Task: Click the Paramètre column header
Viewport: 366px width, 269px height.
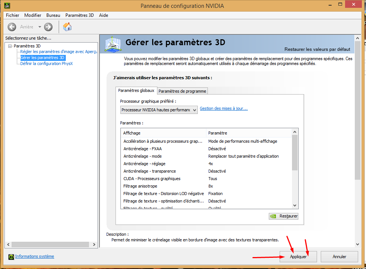Action: click(x=249, y=133)
